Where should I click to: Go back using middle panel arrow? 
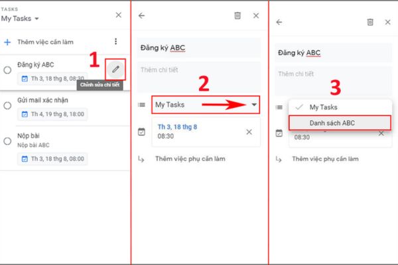pyautogui.click(x=141, y=16)
